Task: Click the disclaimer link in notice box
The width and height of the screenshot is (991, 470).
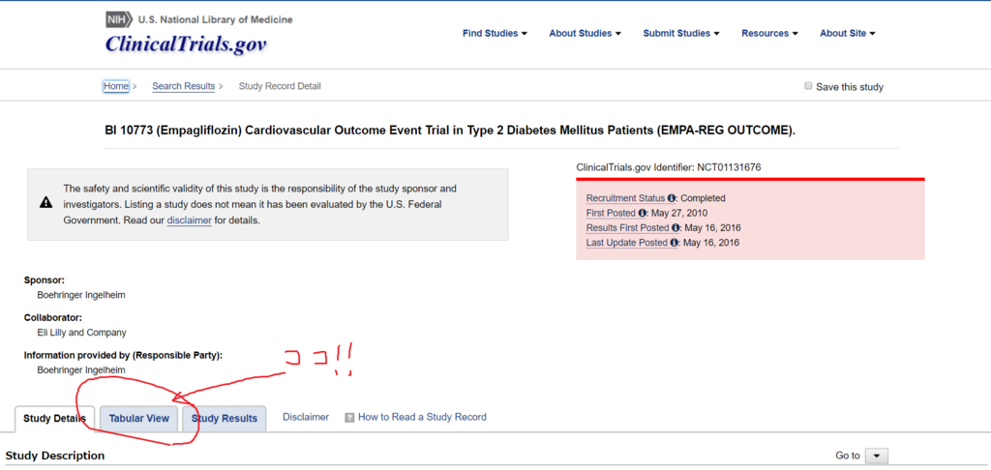Action: [190, 220]
